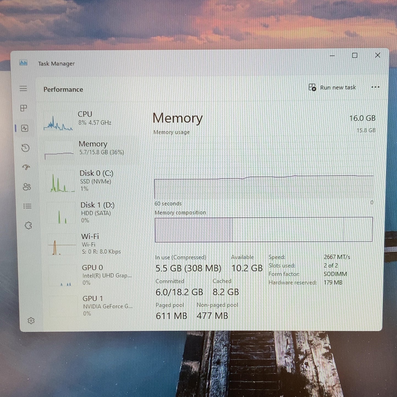Viewport: 397px width, 397px height.
Task: Select the CPU performance entry
Action: pos(89,120)
